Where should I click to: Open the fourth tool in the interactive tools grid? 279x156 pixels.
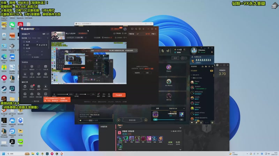pyautogui.click(x=46, y=67)
